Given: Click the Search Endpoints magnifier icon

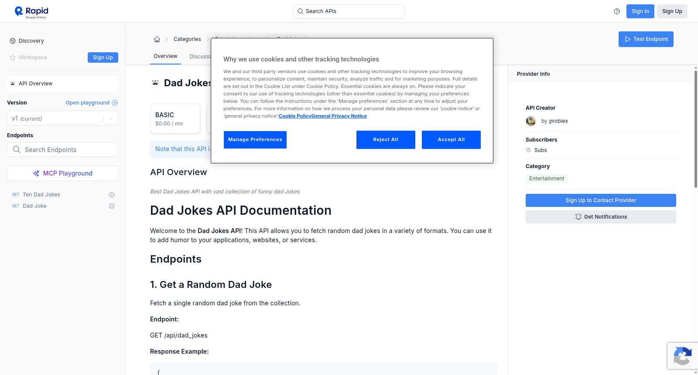Looking at the screenshot, I should pos(17,149).
